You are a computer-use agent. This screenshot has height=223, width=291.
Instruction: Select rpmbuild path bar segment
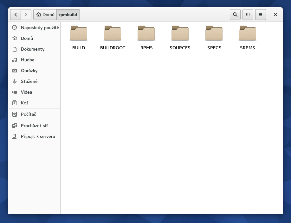68,15
